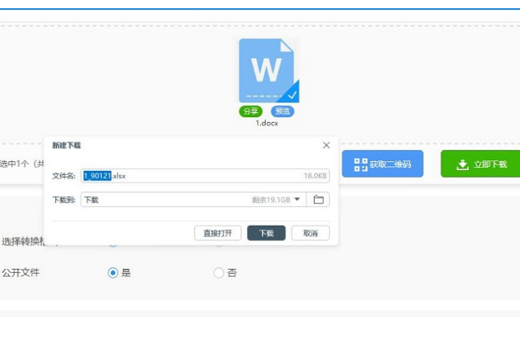Select 是 for 公开文件
Viewport: 520px width, 338px height.
tap(112, 273)
